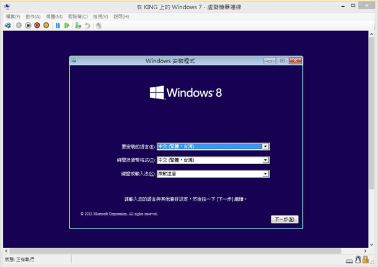
Task: Maximize the virtual machine connection window
Action: tap(353, 6)
